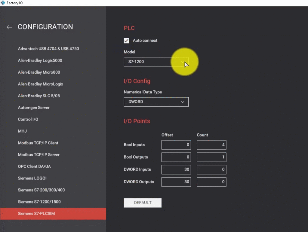Click the DWORD Inputs Offset field
This screenshot has height=232, width=308.
176,169
